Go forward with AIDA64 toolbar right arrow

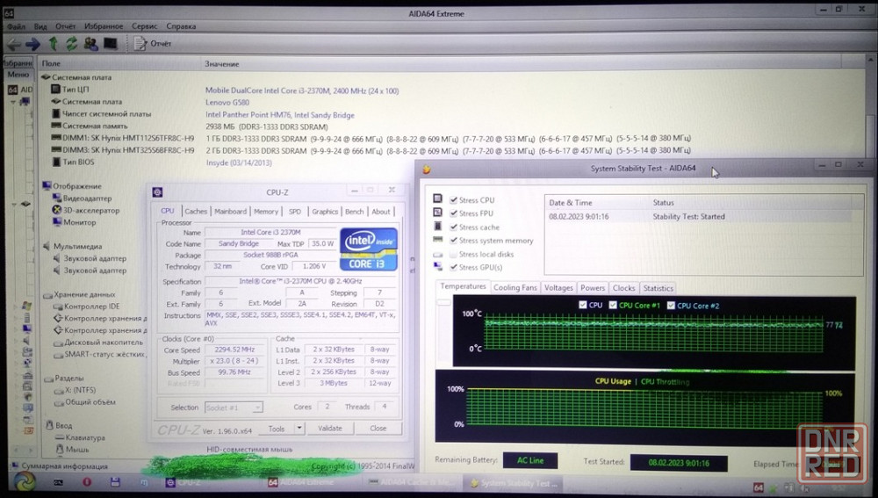coord(33,44)
